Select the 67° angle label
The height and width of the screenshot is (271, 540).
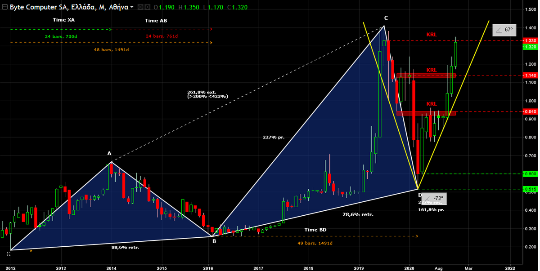(504, 30)
